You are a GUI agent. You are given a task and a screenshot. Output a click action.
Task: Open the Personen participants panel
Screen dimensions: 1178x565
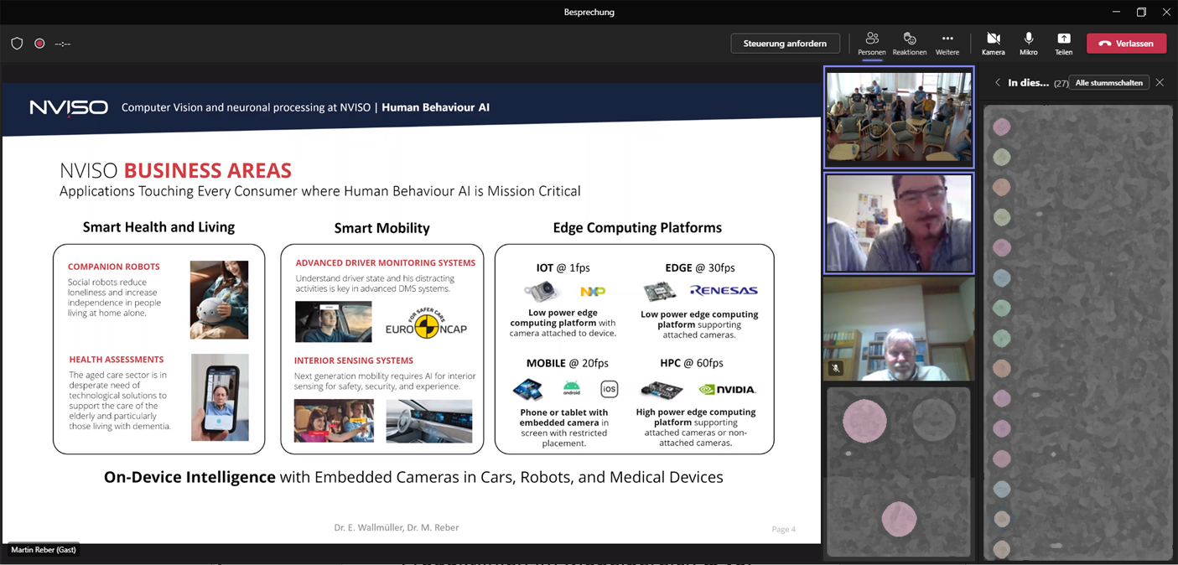pos(871,44)
